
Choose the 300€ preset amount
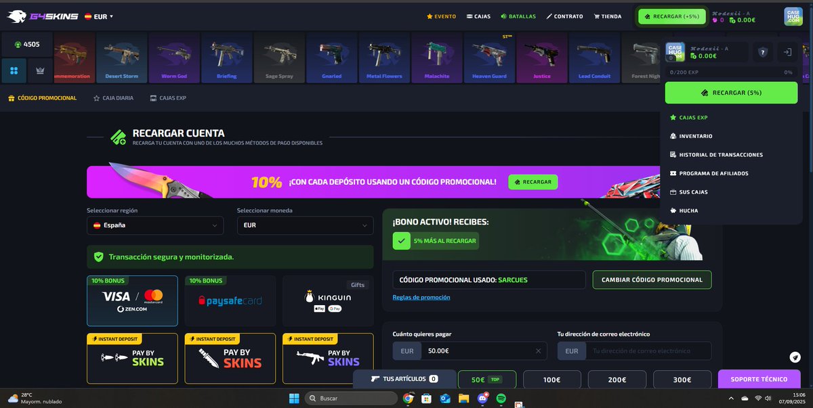click(682, 380)
